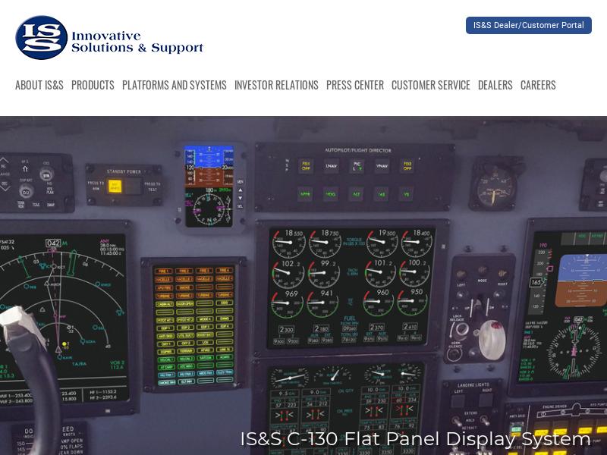Click the CABIN ALT warning annunciator
607x455 pixels.
point(165,303)
